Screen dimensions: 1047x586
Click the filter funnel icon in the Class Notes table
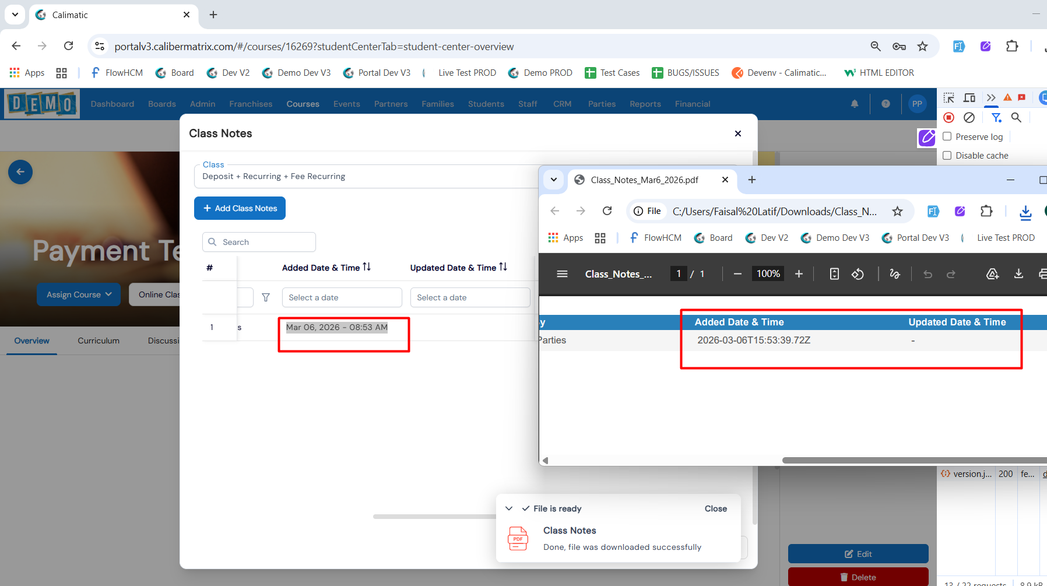tap(266, 297)
